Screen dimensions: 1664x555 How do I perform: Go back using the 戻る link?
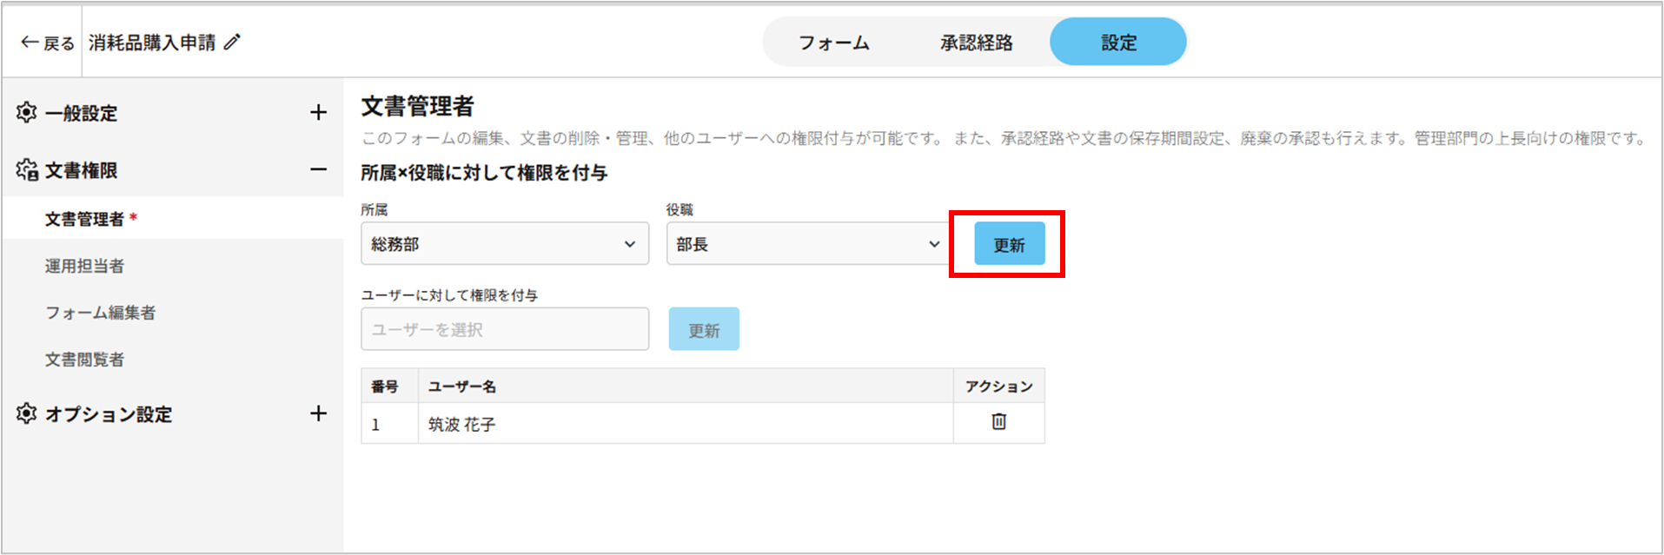point(48,43)
